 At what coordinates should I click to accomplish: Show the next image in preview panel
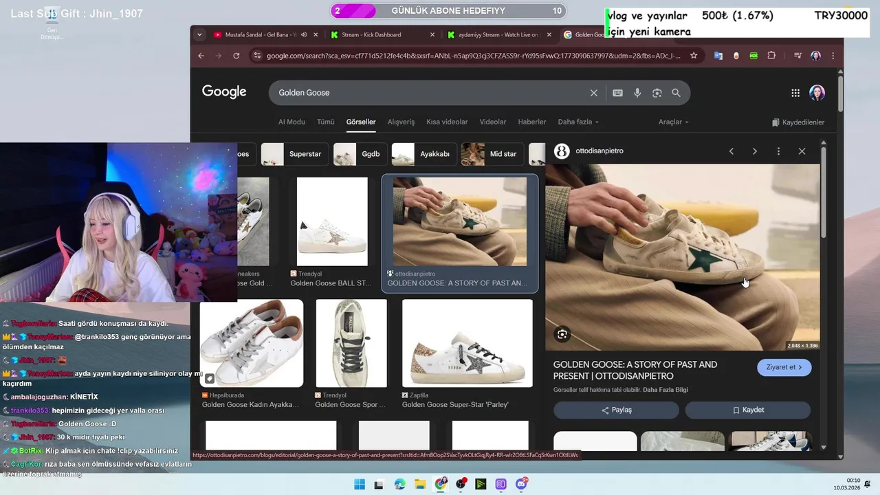(x=755, y=151)
